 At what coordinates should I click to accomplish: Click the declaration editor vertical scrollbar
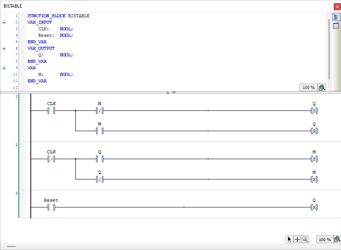[x=329, y=49]
